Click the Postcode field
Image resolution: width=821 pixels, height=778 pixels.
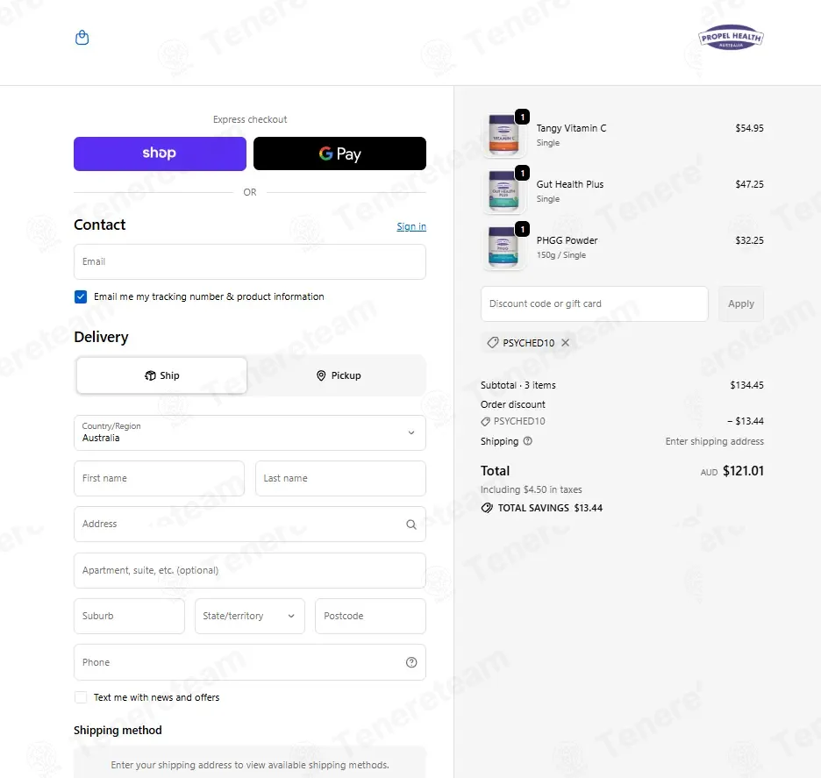[371, 617]
